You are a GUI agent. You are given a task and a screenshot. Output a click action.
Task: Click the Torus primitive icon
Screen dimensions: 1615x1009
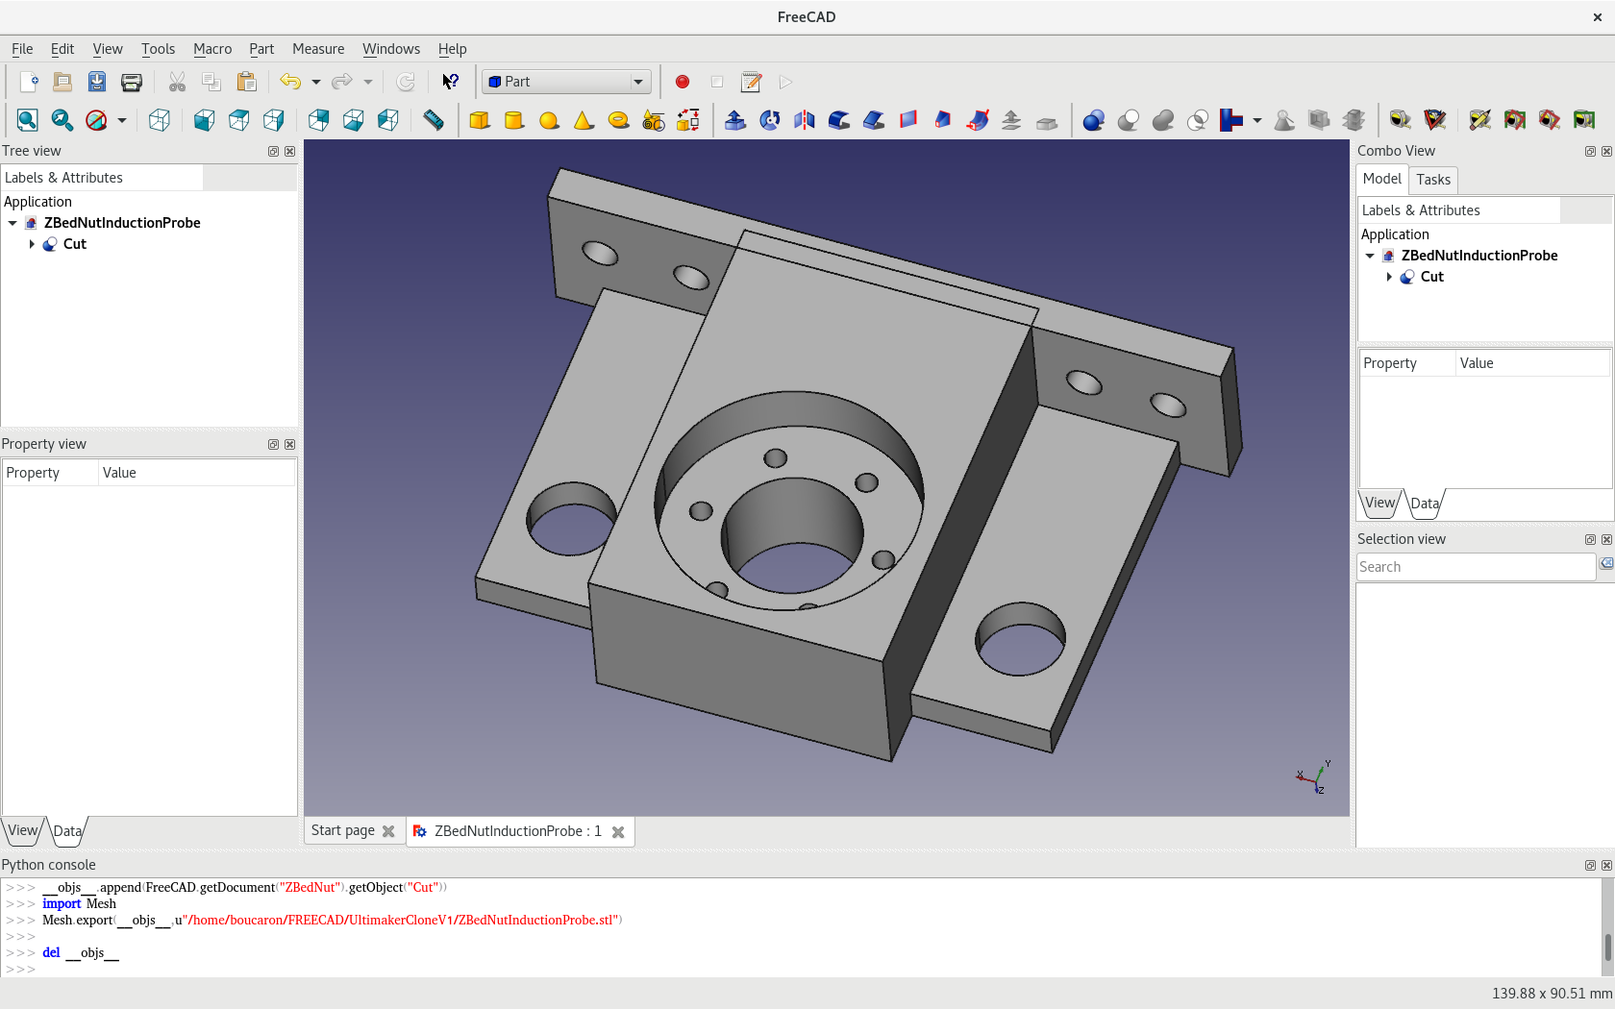(618, 120)
